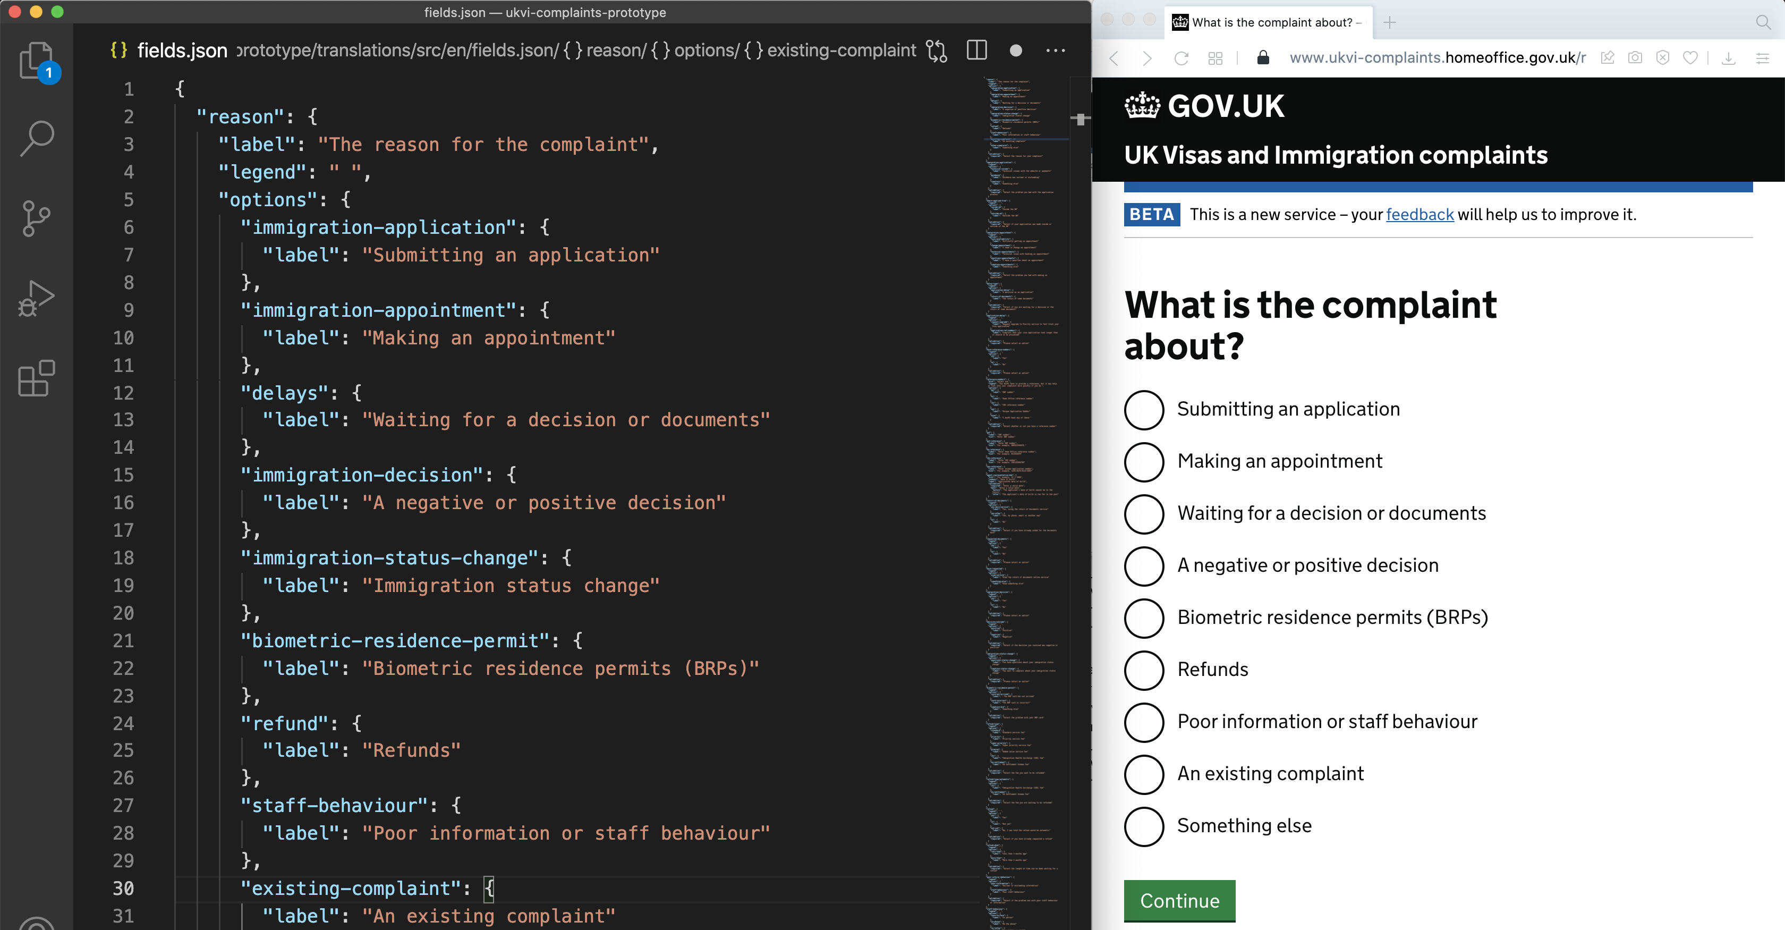
Task: Open the More Actions ellipsis menu
Action: pyautogui.click(x=1057, y=49)
